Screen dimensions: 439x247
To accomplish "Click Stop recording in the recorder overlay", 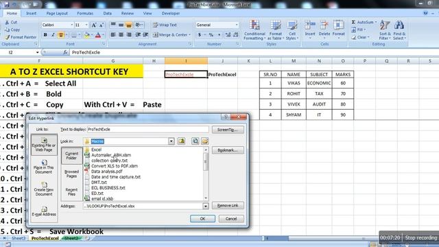I will coord(420,238).
